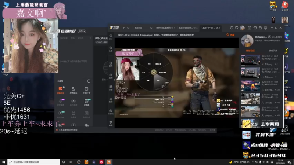This screenshot has height=165, width=294.
Task: Open 分类 (categories) in Douyu sidebar
Action: coord(111,88)
